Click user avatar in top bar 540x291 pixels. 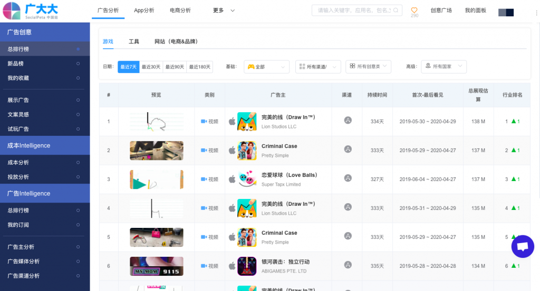(506, 13)
